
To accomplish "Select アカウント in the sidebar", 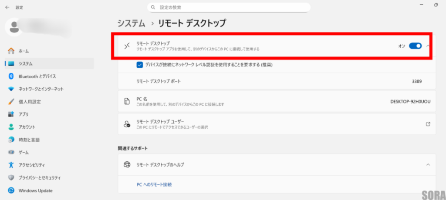I will pos(27,127).
